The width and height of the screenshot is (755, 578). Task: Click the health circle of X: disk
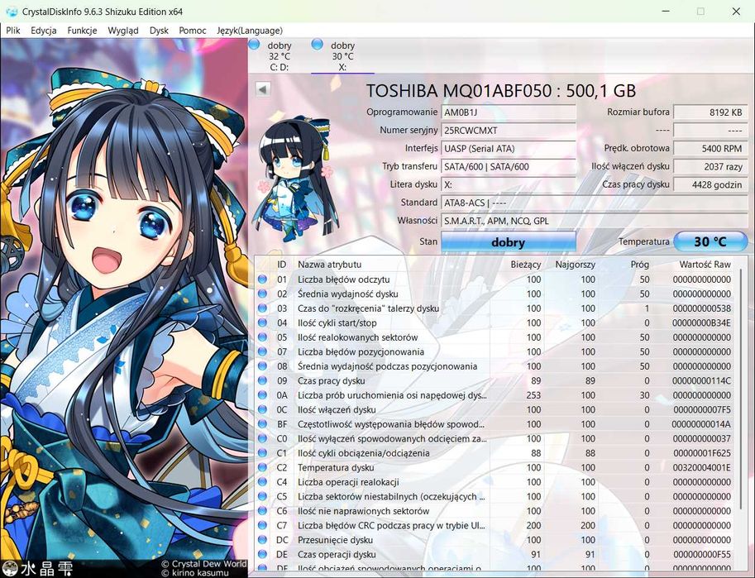pos(318,45)
